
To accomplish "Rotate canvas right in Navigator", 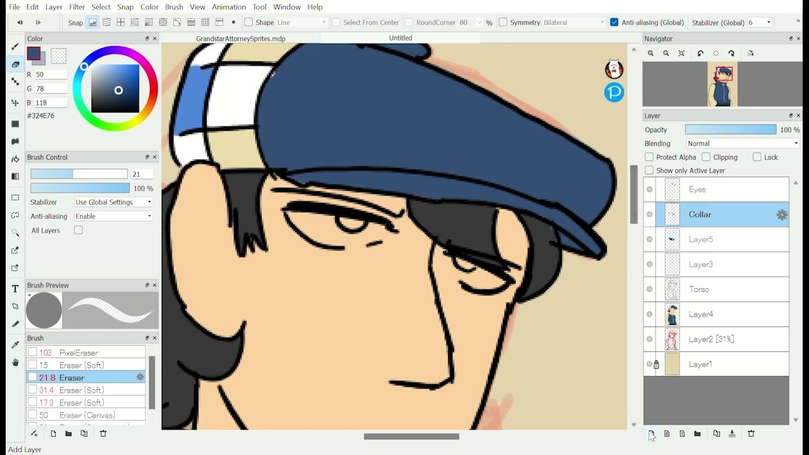I will pos(731,54).
